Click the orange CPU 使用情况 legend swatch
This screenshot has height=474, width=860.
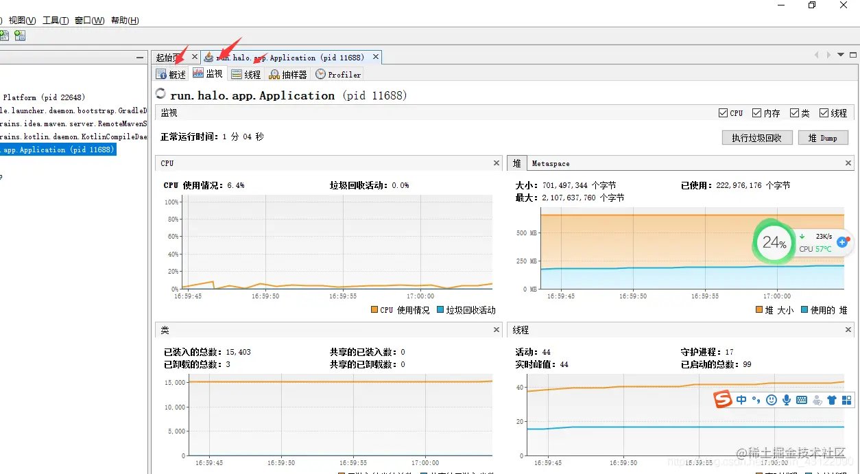point(374,310)
